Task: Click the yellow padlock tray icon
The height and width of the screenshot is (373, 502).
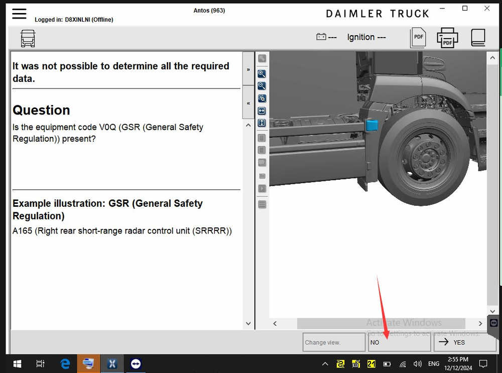Action: coord(356,364)
